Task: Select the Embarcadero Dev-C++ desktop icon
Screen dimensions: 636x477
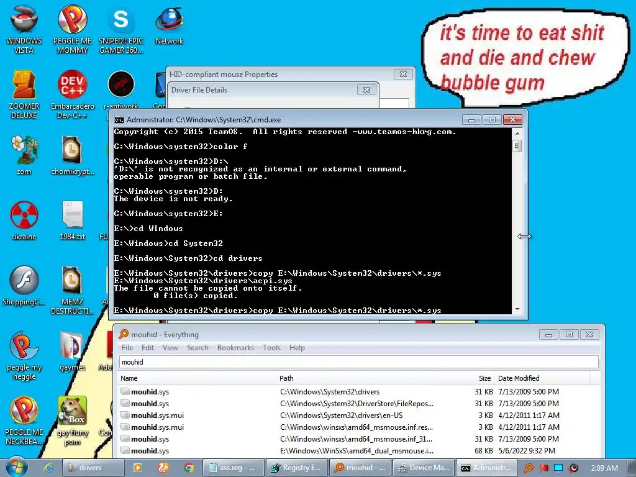Action: pos(72,94)
